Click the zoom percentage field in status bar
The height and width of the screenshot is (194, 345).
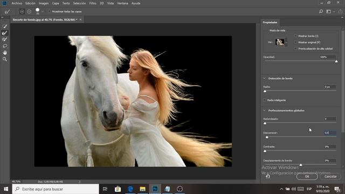pos(16,182)
